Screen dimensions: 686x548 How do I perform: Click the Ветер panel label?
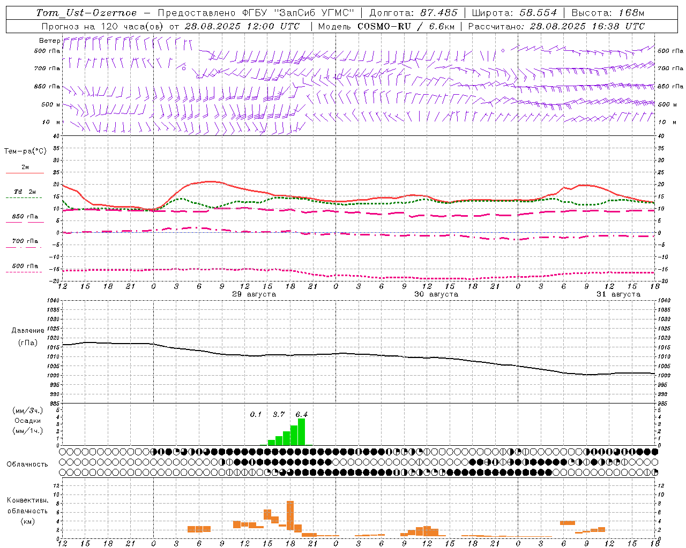click(x=49, y=41)
